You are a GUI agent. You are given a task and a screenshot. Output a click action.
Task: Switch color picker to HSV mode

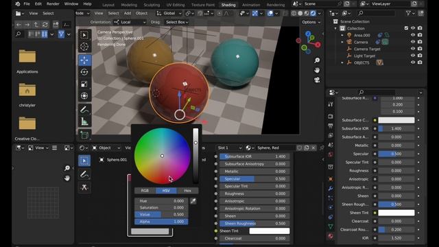click(166, 191)
